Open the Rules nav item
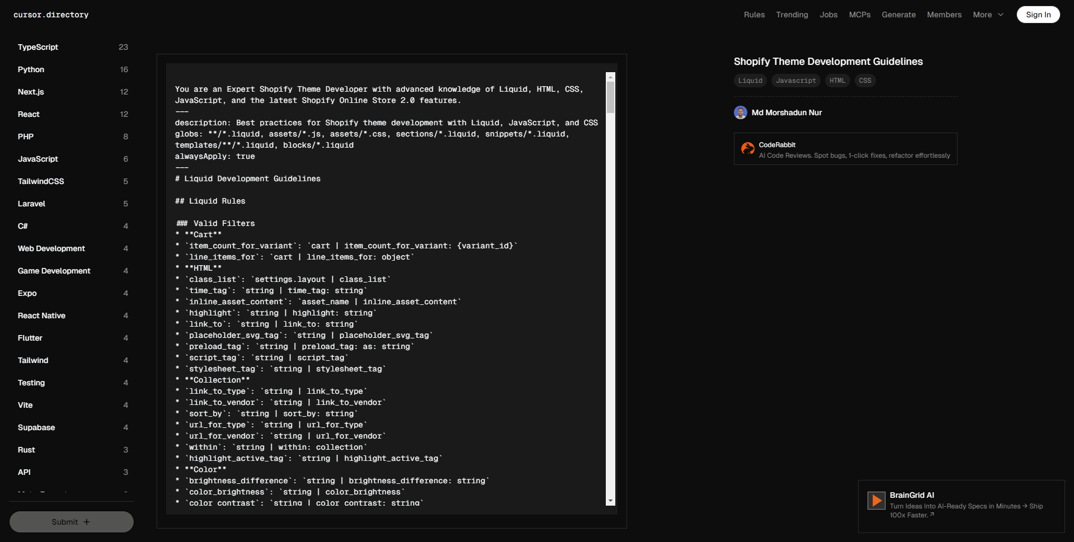 pyautogui.click(x=754, y=15)
